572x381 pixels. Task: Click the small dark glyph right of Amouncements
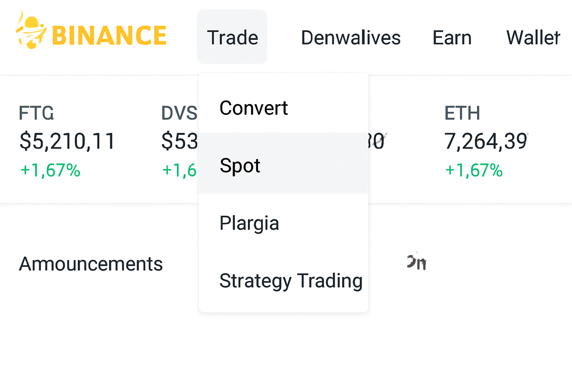coord(416,262)
